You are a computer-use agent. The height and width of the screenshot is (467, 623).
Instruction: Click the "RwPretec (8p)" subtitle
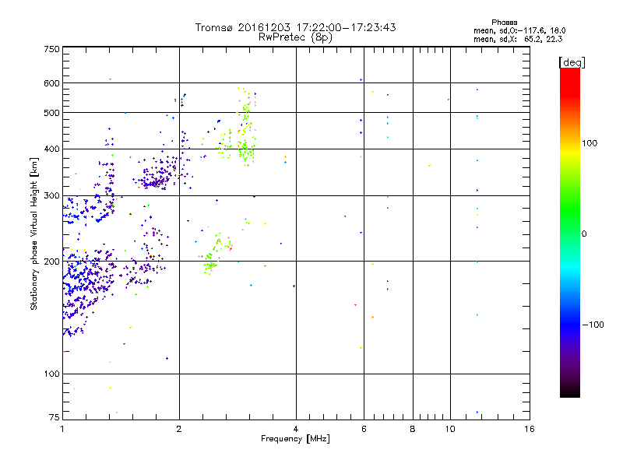[295, 37]
